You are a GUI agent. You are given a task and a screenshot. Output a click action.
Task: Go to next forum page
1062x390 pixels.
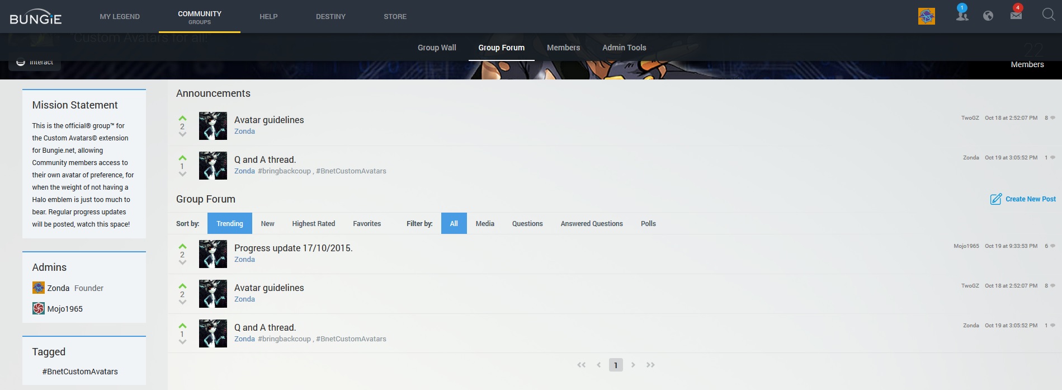633,365
